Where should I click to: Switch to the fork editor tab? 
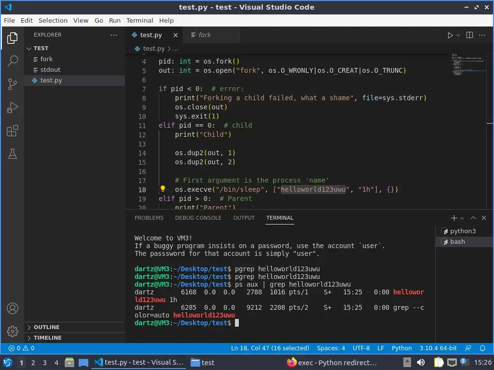[x=212, y=35]
